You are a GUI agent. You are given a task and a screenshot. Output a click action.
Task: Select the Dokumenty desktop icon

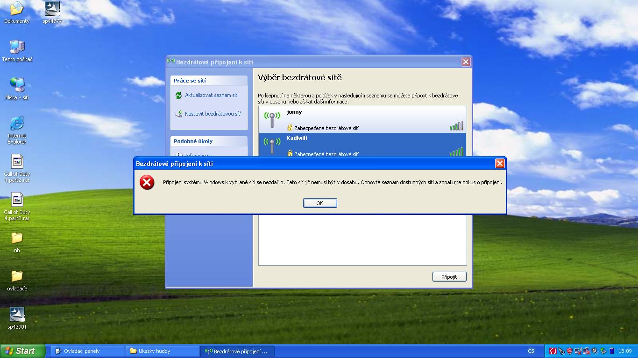pyautogui.click(x=17, y=13)
